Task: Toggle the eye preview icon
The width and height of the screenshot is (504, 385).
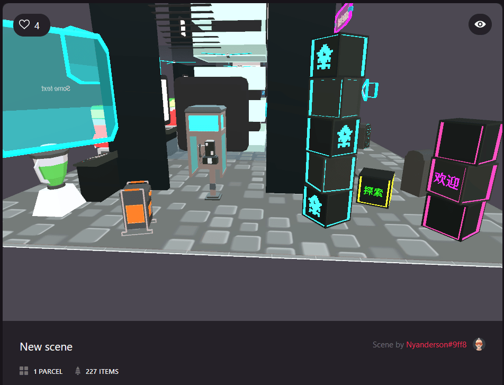Action: (480, 24)
